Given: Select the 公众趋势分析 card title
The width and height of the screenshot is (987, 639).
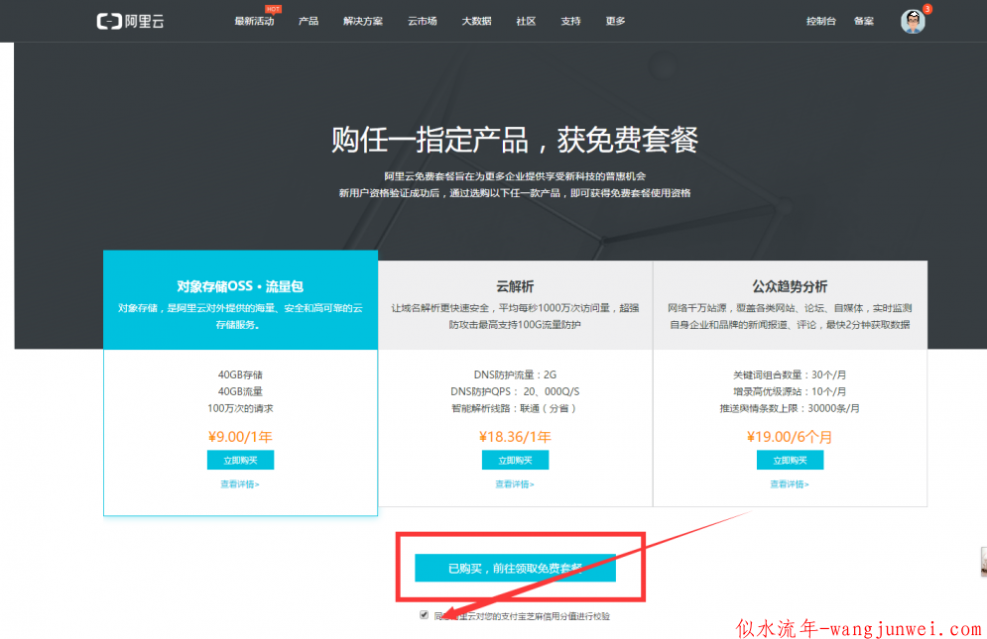Looking at the screenshot, I should [790, 286].
